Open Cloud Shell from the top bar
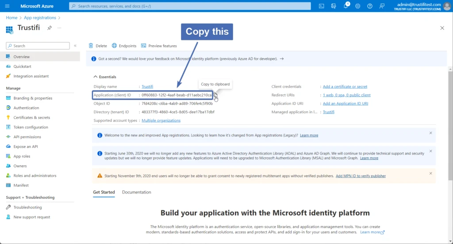This screenshot has height=244, width=453. 321,6
